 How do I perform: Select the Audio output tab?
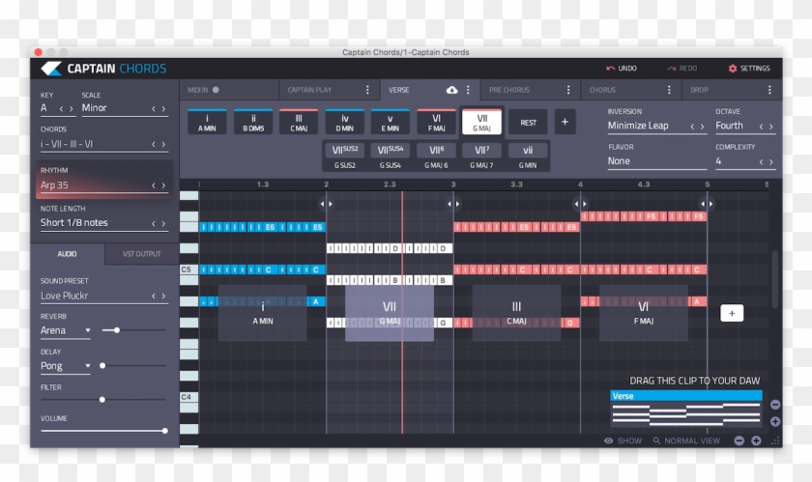(x=68, y=254)
